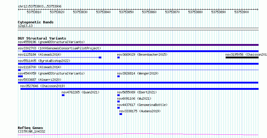Select variant label nsv1116700 (Alsmadi2014)
This screenshot has height=138, width=267.
tap(40, 67)
